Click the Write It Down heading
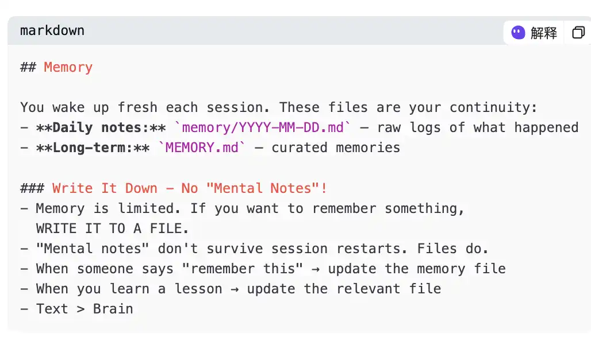 [174, 188]
